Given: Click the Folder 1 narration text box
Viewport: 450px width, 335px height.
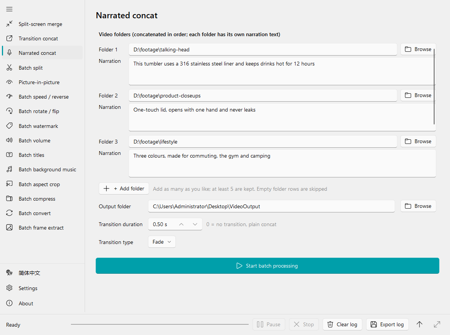Looking at the screenshot, I should click(282, 71).
